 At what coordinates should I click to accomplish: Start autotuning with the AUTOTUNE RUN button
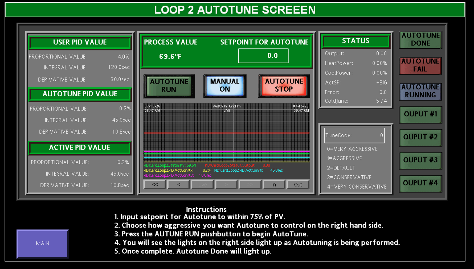tap(169, 86)
